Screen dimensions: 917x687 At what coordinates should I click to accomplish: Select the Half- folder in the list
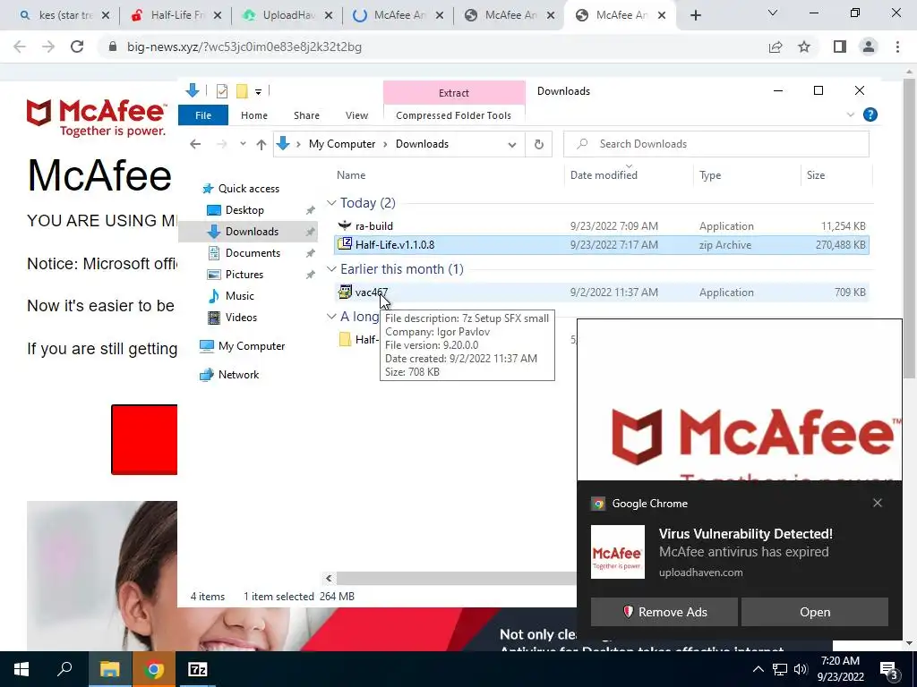(359, 339)
